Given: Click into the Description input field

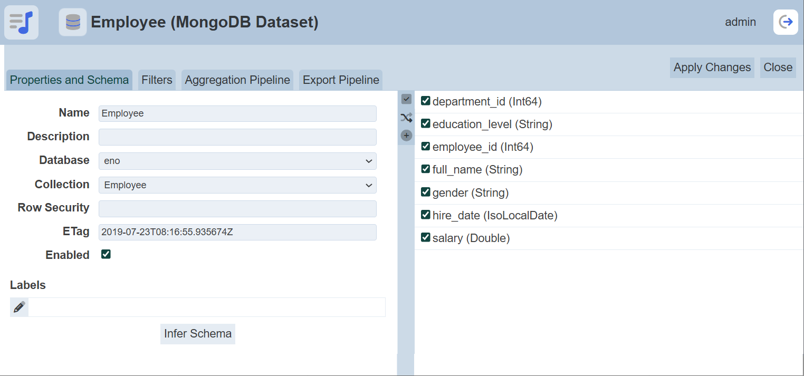Looking at the screenshot, I should click(237, 137).
